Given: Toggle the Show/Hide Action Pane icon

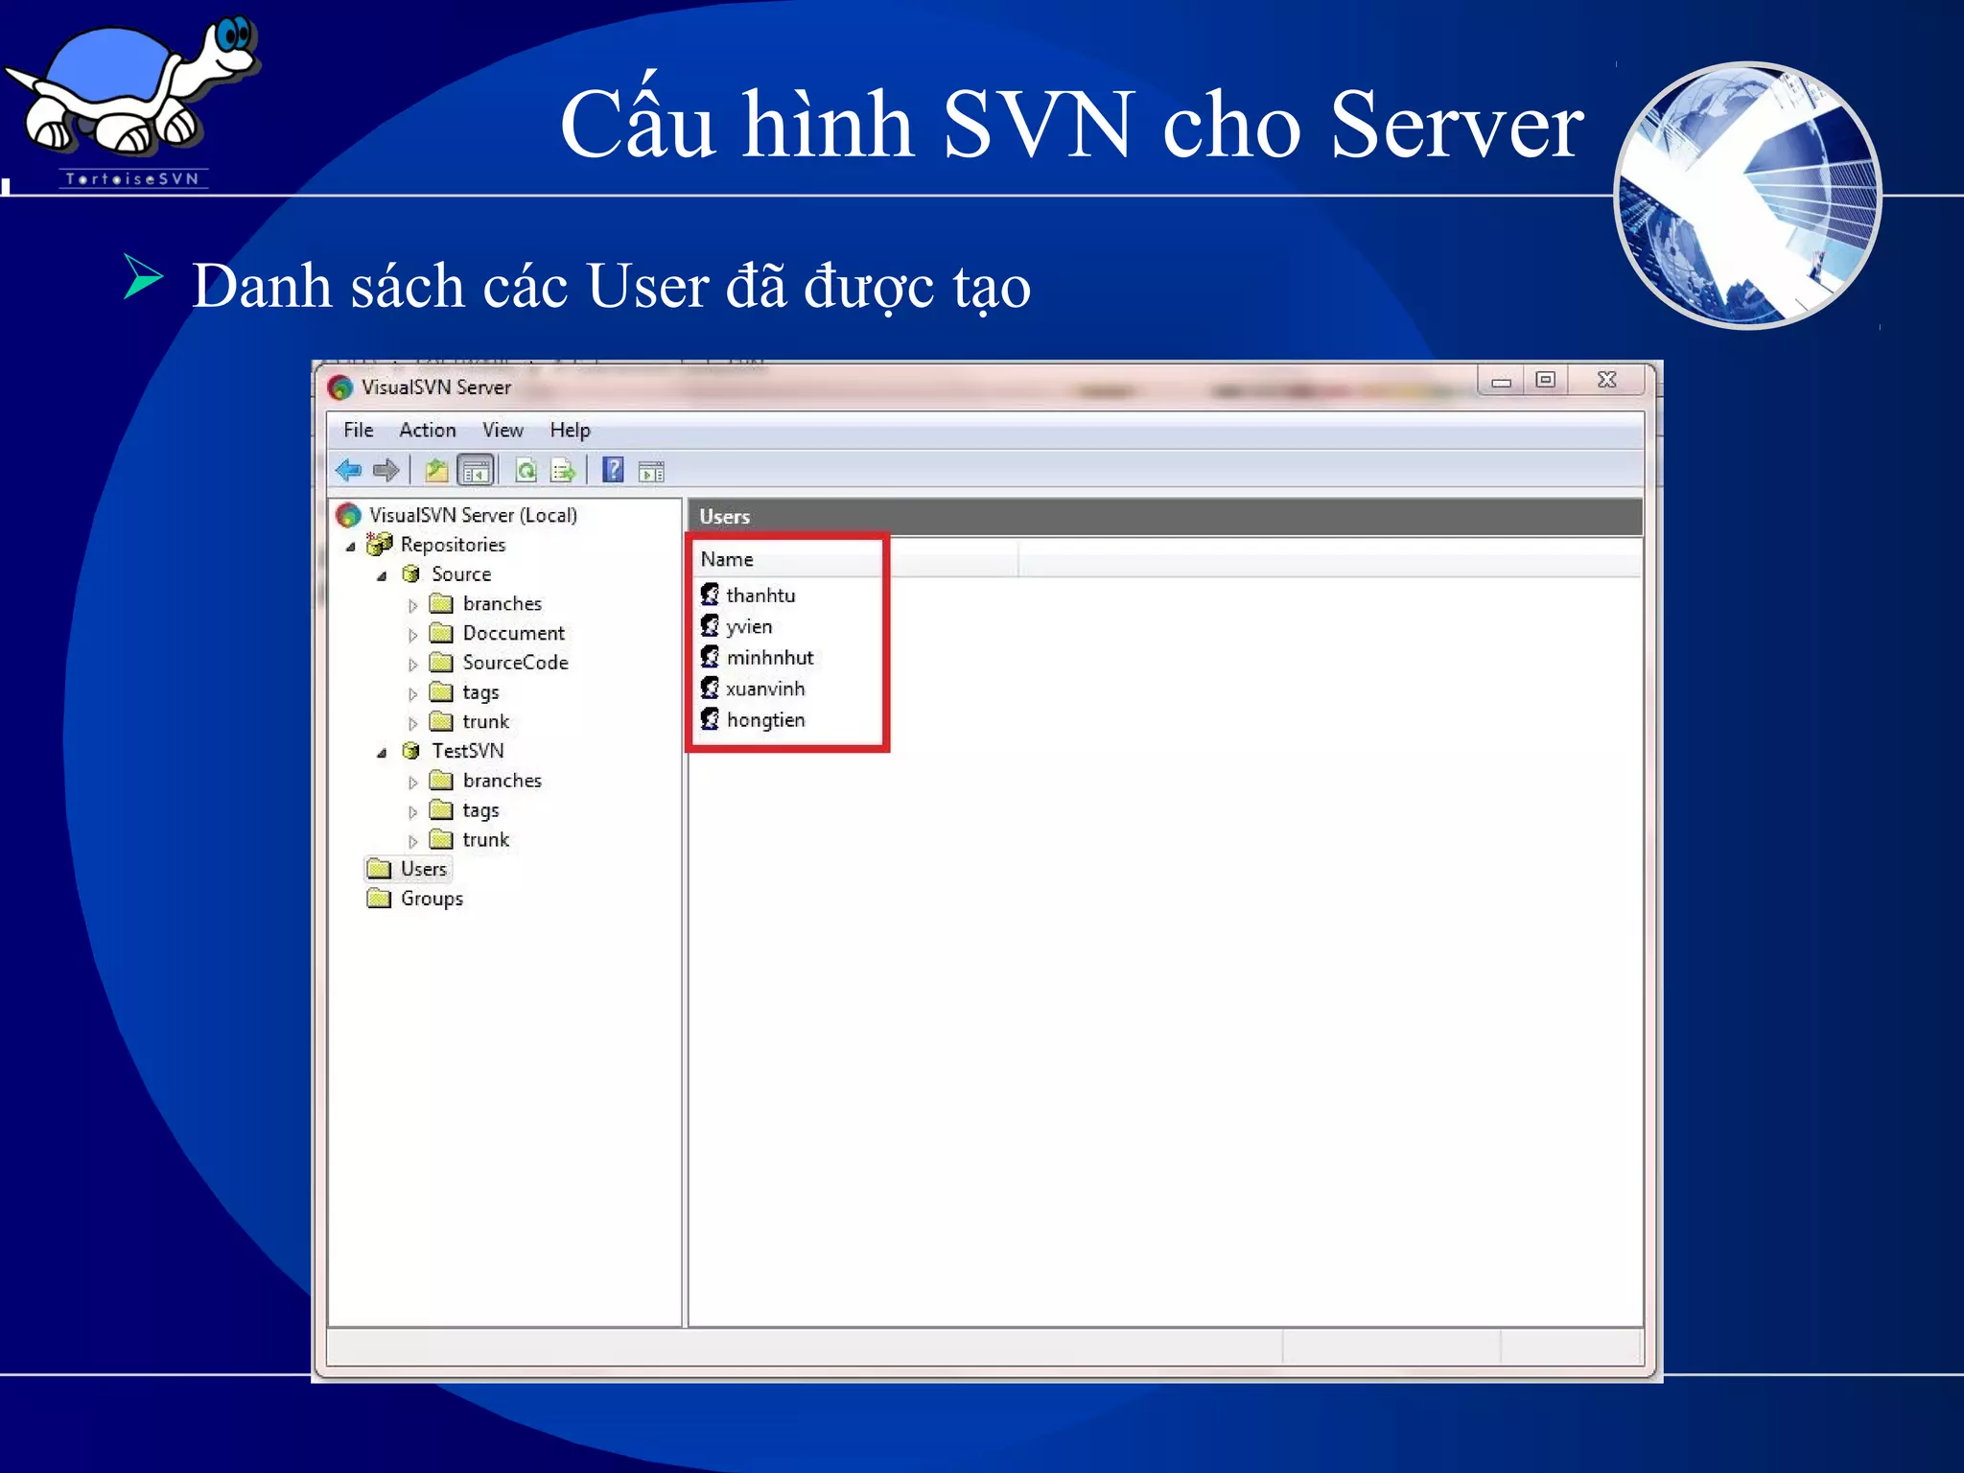Looking at the screenshot, I should tap(651, 471).
